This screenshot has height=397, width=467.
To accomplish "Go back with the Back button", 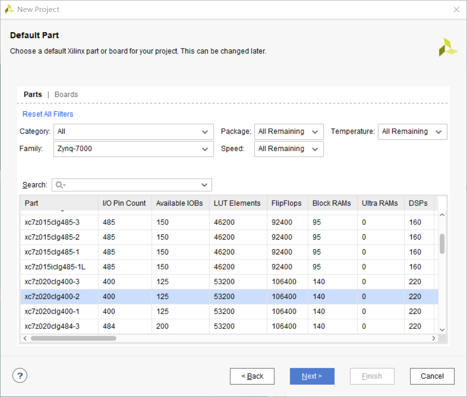I will (252, 376).
